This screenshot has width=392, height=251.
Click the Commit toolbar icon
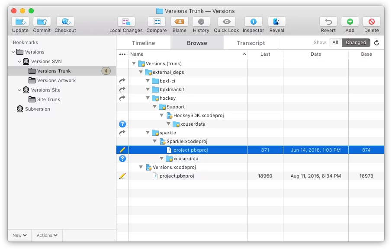(42, 22)
